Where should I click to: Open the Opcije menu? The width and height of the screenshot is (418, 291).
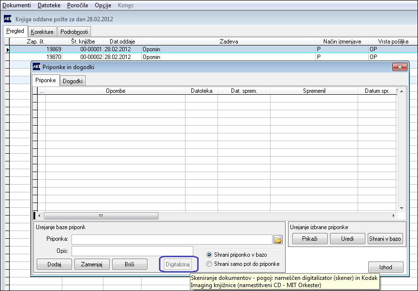(103, 5)
